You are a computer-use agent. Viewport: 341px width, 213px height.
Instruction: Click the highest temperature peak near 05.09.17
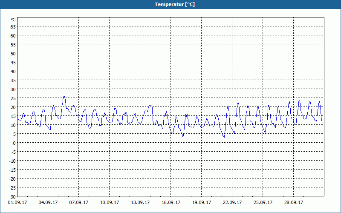64,97
